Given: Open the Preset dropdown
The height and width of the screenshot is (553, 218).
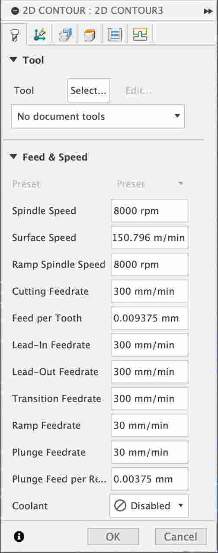Looking at the screenshot, I should pyautogui.click(x=150, y=184).
